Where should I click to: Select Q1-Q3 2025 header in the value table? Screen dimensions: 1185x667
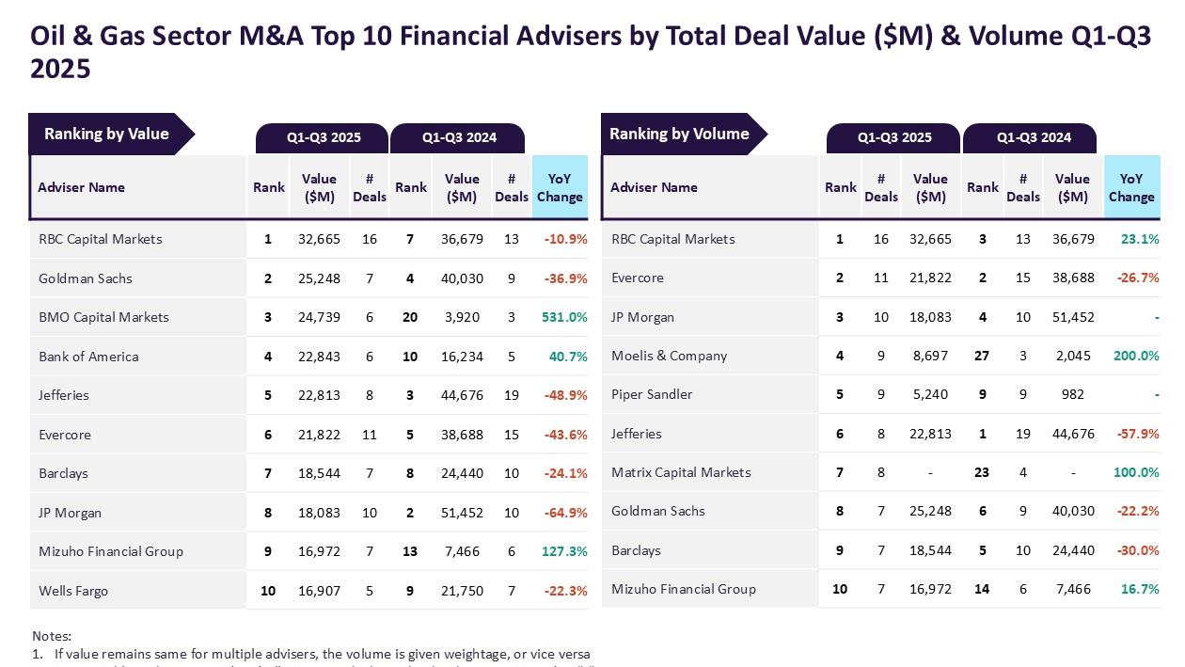point(324,137)
